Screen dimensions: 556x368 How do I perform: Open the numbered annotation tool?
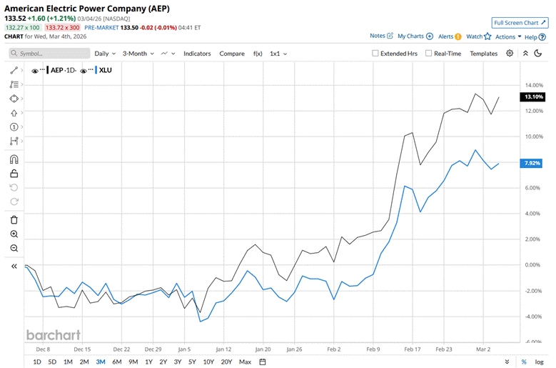[x=14, y=126]
